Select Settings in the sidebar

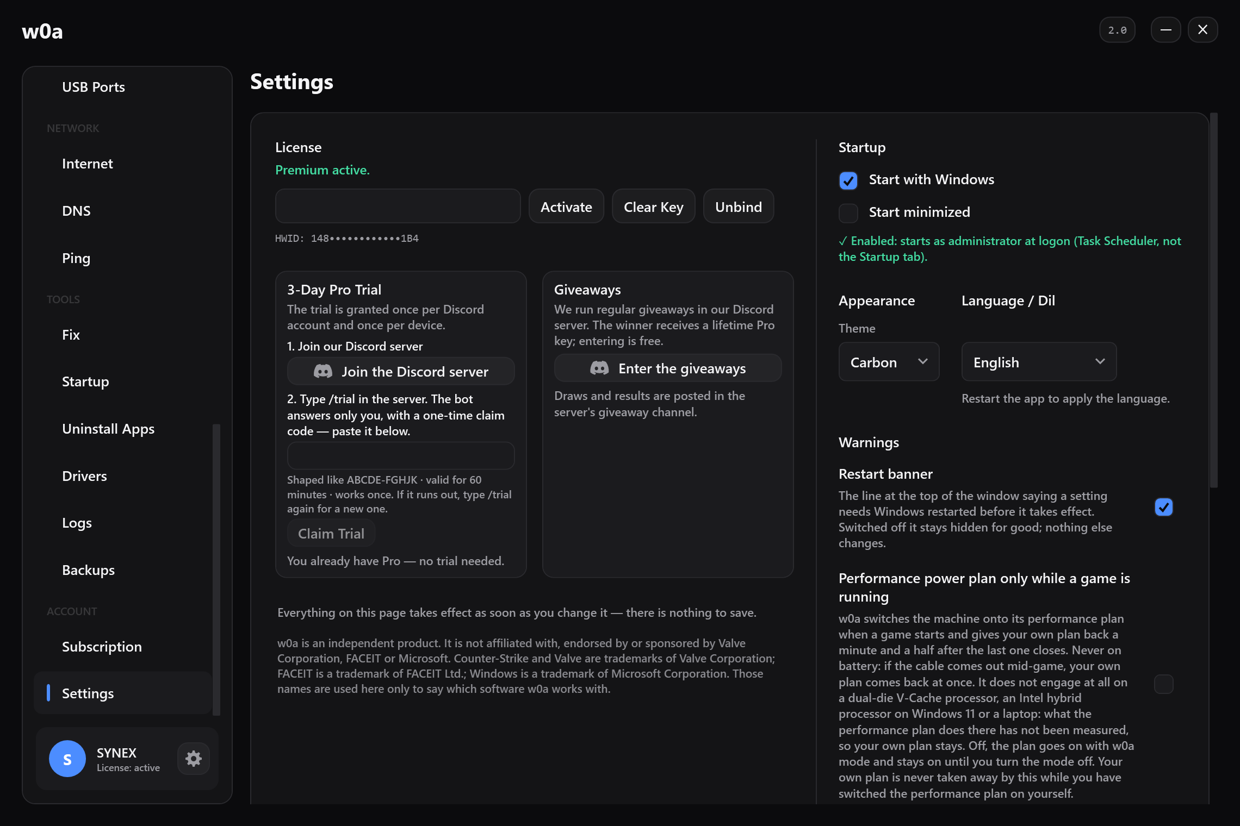[x=123, y=693]
